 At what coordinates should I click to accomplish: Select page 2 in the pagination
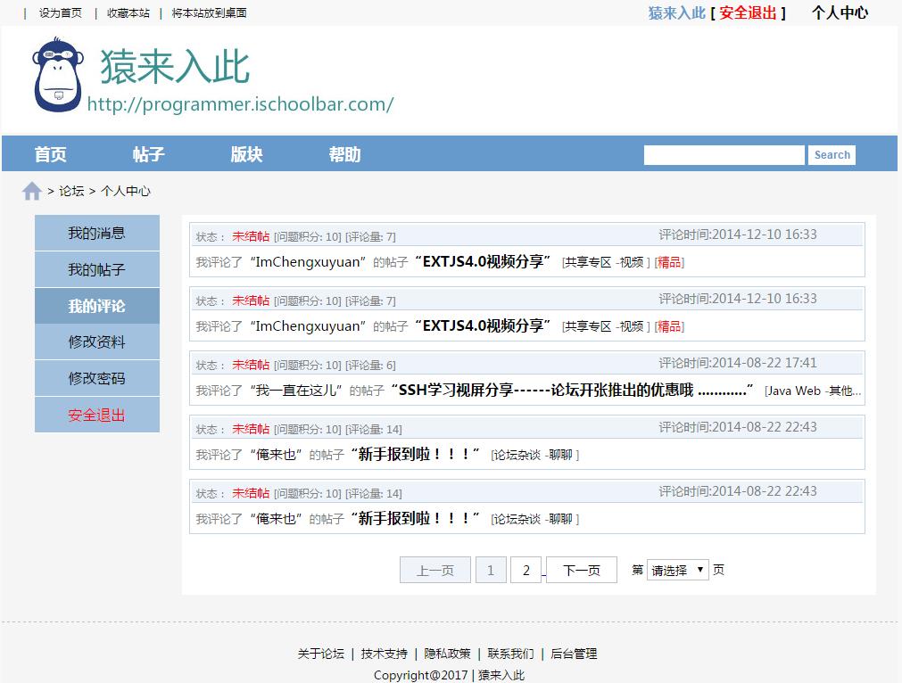click(525, 570)
